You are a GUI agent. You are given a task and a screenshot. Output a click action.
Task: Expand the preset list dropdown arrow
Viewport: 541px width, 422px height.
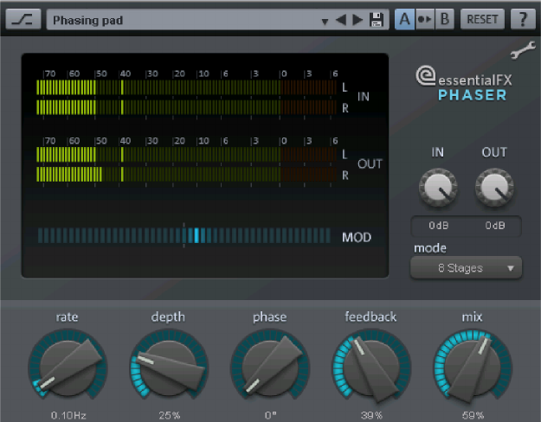(325, 22)
